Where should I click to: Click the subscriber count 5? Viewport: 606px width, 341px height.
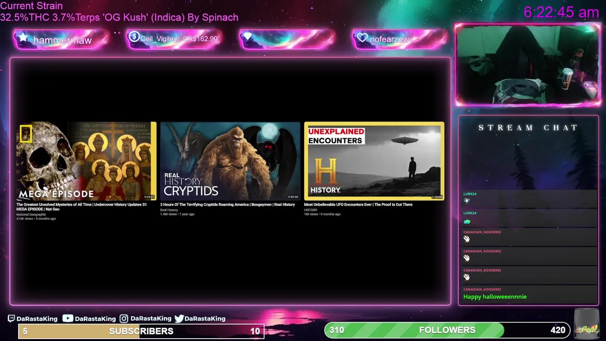[x=25, y=331]
